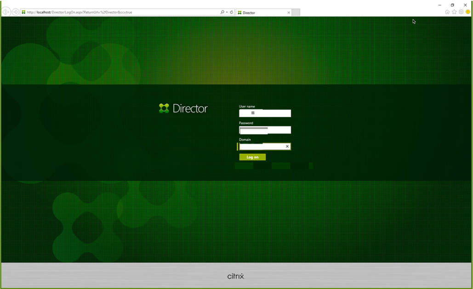Image resolution: width=473 pixels, height=289 pixels.
Task: Click the citrix logo in footer
Action: (236, 276)
